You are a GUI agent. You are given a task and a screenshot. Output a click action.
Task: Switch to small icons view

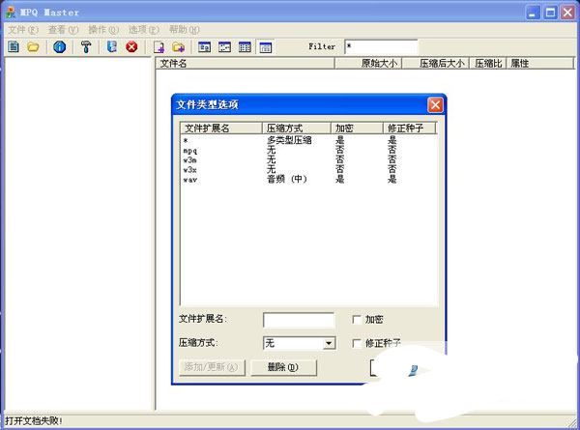(x=224, y=47)
